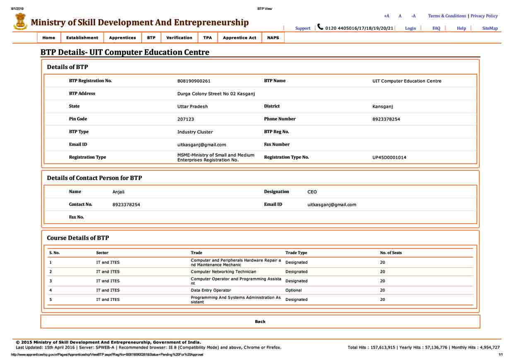The height and width of the screenshot is (363, 514).
Task: Click the state value Uttar Pradesh
Action: 193,107
